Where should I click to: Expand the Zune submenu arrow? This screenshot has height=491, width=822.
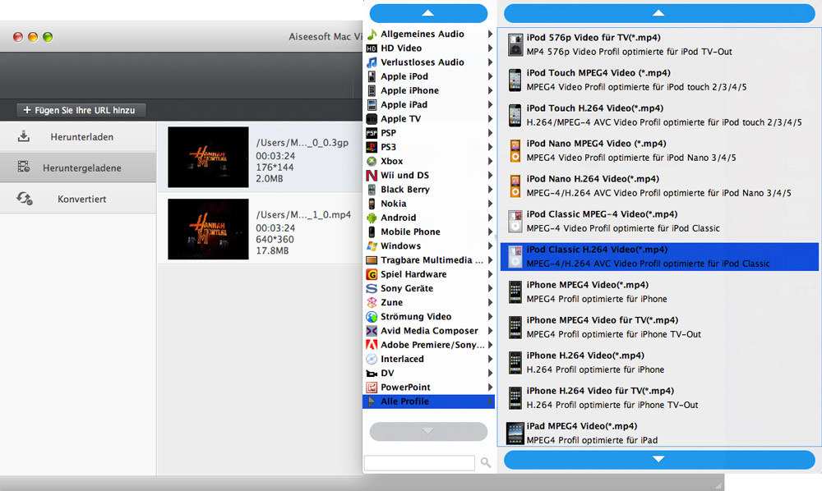pos(490,302)
